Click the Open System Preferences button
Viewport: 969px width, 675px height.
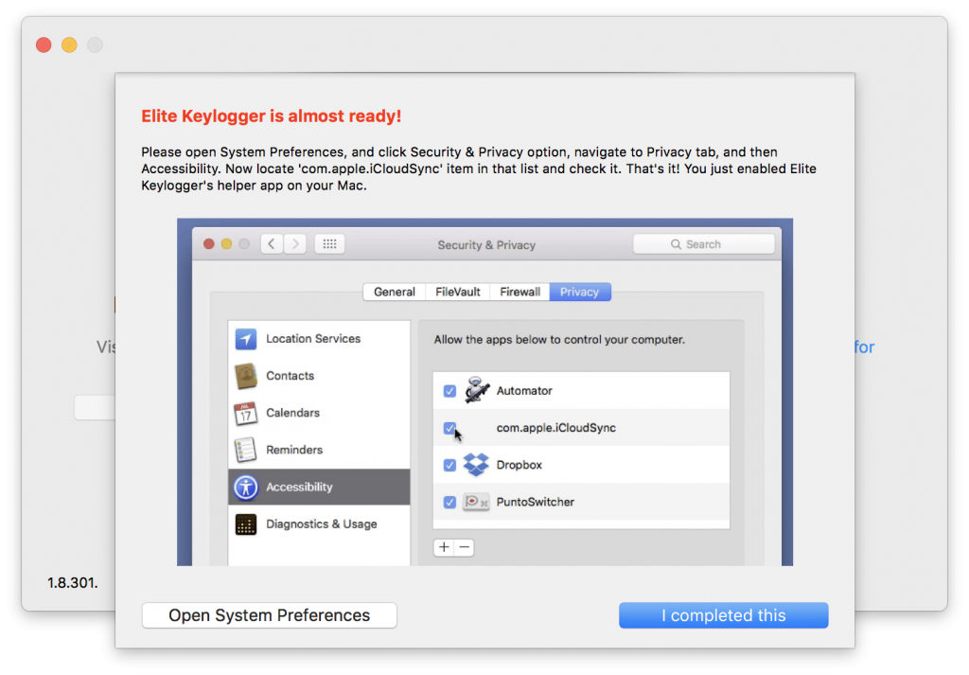270,615
